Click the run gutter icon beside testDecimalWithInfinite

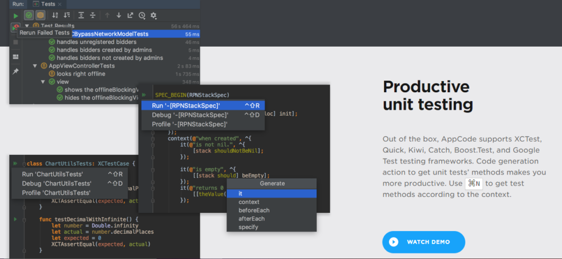[15, 219]
